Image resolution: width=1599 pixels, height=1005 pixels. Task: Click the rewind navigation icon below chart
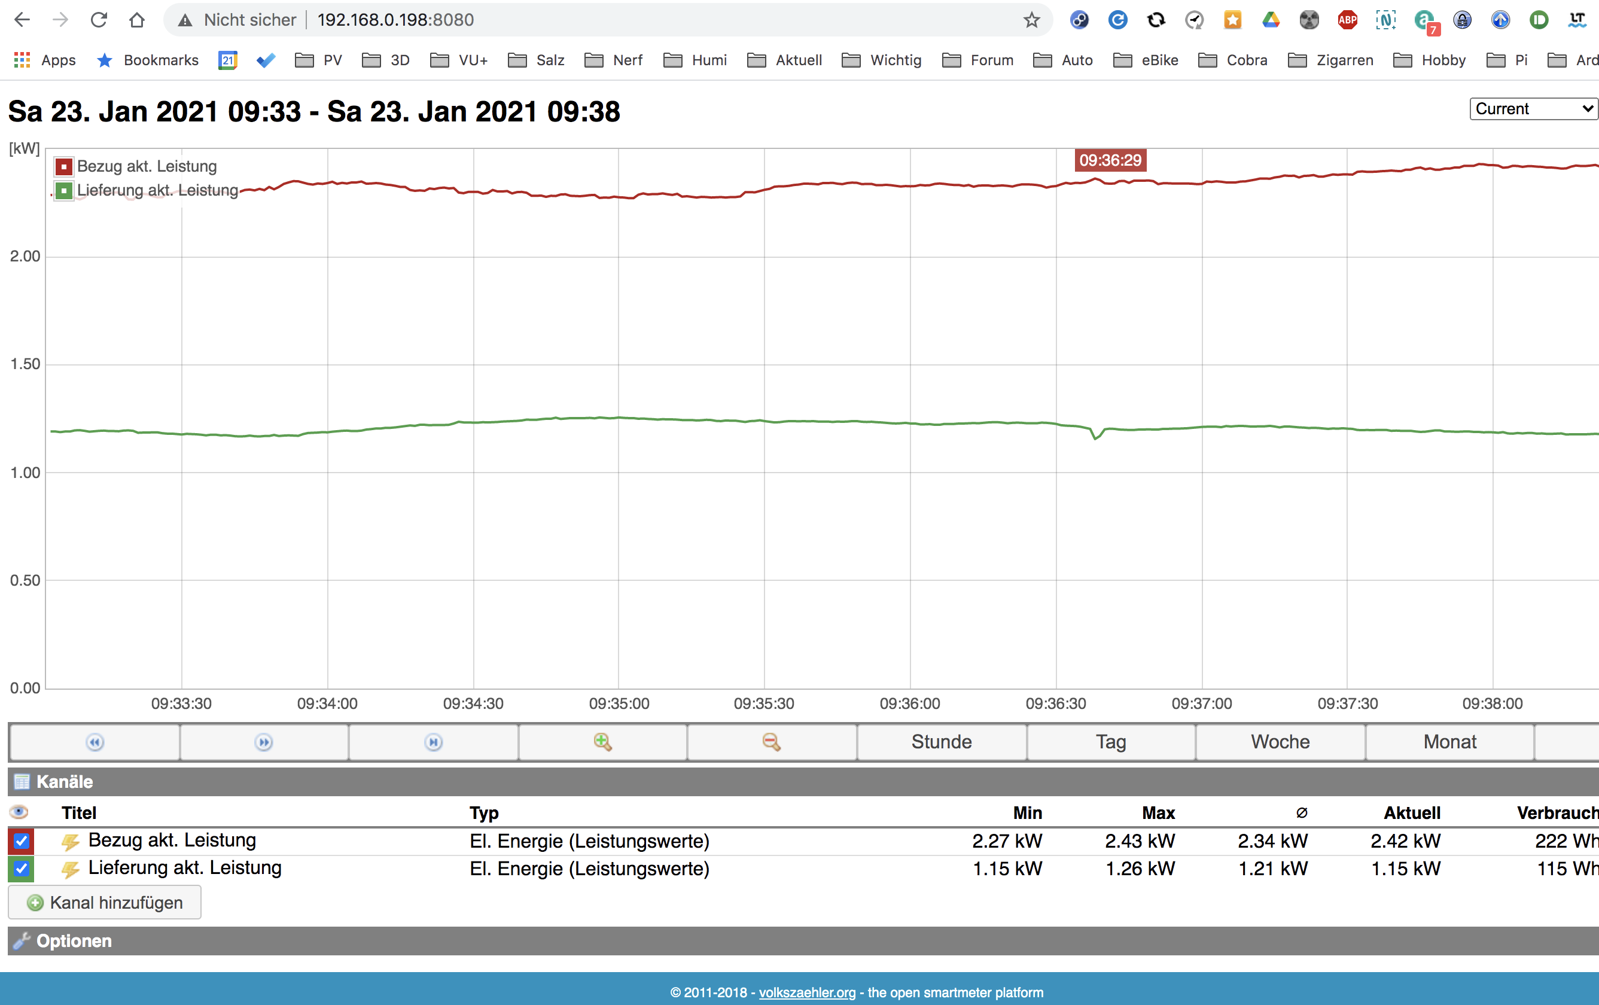[x=95, y=742]
